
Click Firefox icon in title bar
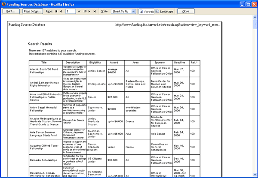3,4
